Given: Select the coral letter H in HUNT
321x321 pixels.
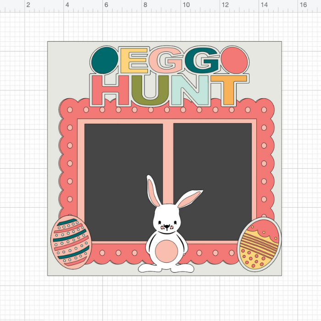Looking at the screenshot, I should [x=111, y=90].
